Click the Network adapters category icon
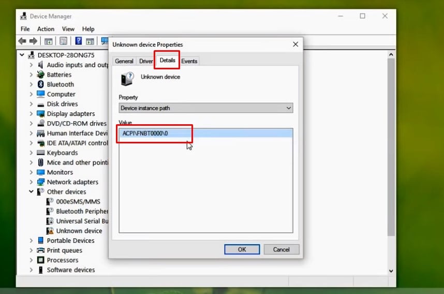 tap(41, 182)
